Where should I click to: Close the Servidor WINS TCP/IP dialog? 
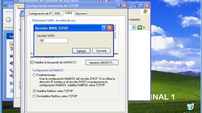tap(110, 28)
